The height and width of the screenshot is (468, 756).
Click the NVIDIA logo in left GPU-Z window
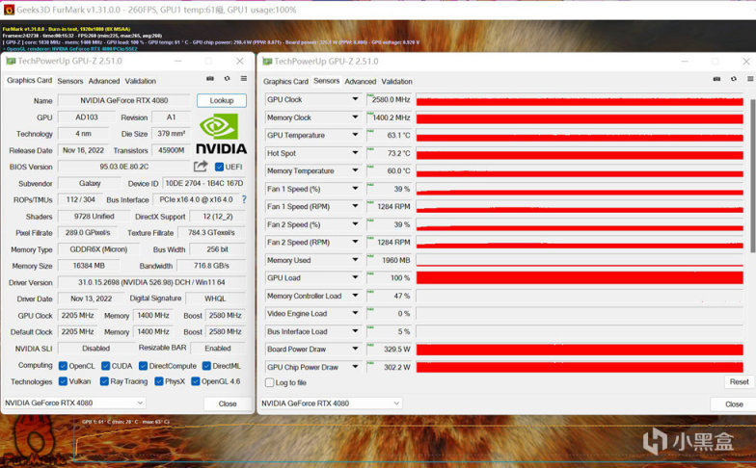coord(222,133)
